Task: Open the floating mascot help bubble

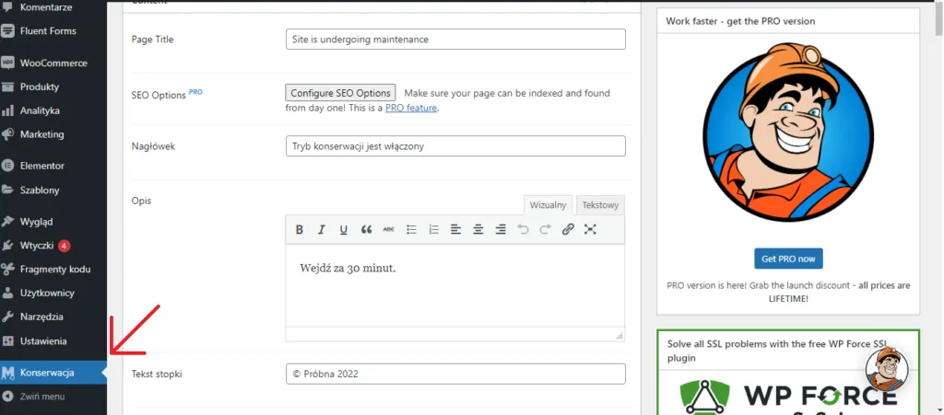Action: click(886, 369)
